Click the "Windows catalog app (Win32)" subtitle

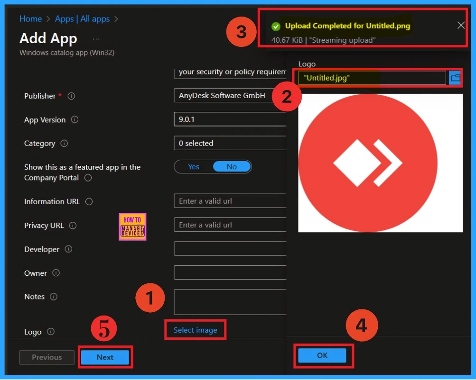pos(67,53)
